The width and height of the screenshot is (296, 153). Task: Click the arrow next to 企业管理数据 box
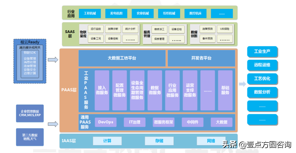53,124
